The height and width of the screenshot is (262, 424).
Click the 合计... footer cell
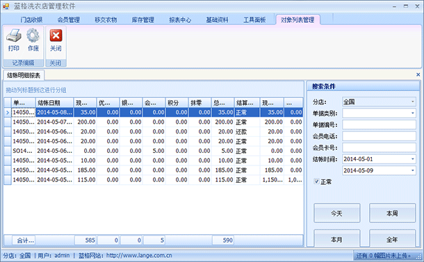point(24,240)
